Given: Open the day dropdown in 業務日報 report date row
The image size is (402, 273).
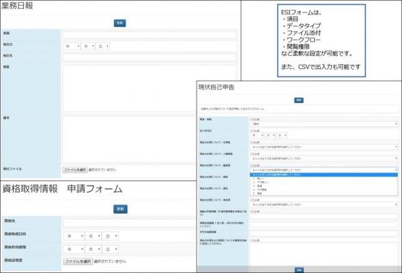Looking at the screenshot, I should tap(102, 46).
